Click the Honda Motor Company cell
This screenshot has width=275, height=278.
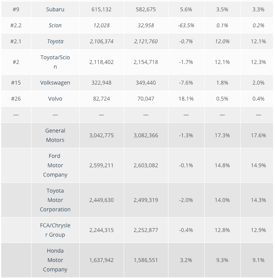click(55, 260)
